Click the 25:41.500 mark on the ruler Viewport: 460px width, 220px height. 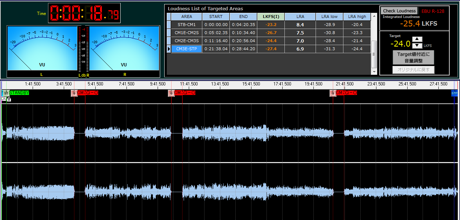point(407,84)
